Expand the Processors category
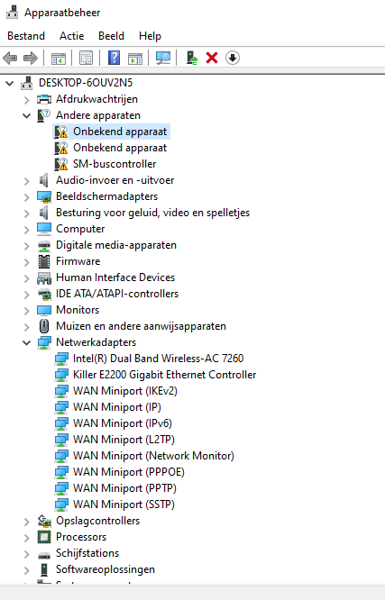Screen dimensions: 385x600 click(x=26, y=538)
